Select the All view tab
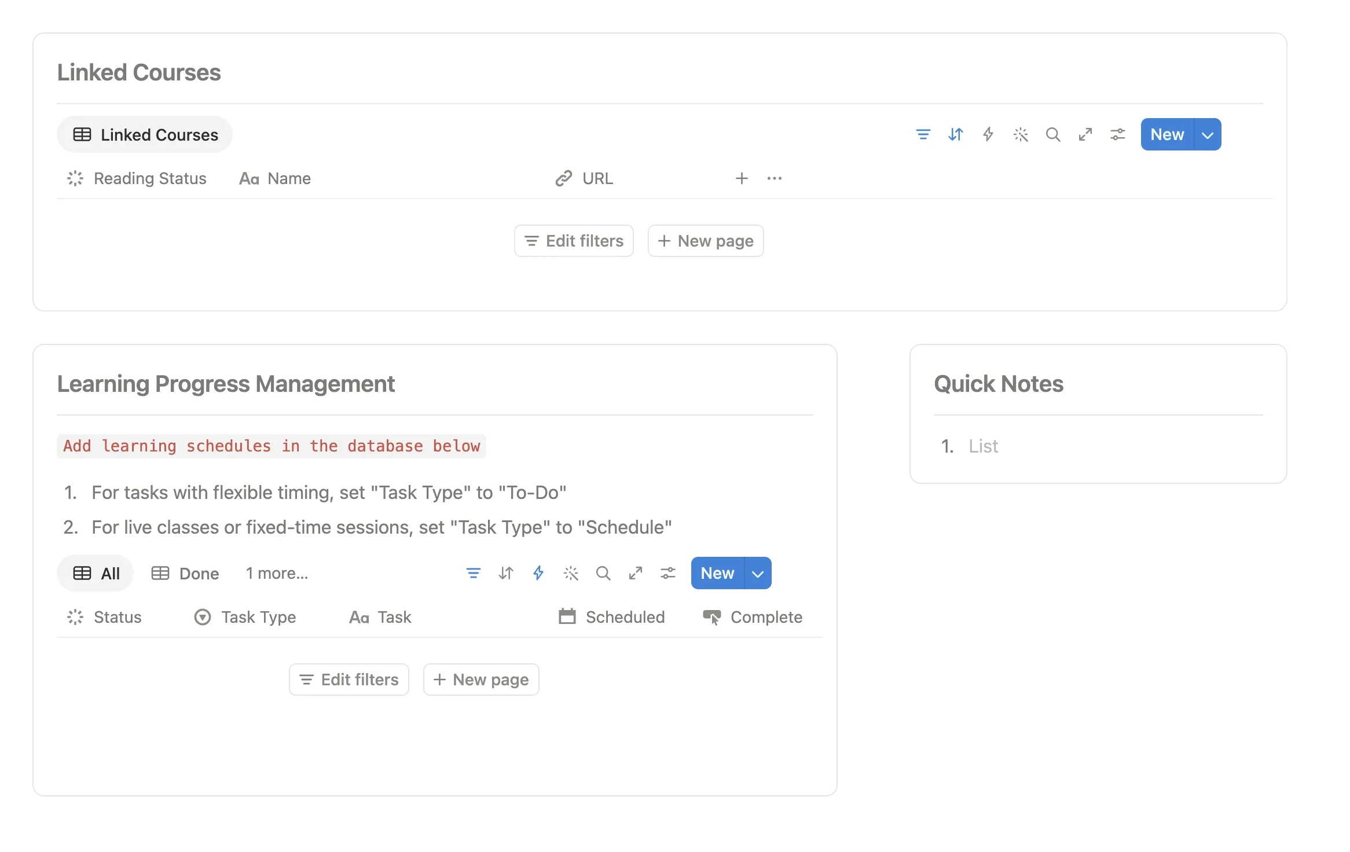1350x852 pixels. [96, 574]
